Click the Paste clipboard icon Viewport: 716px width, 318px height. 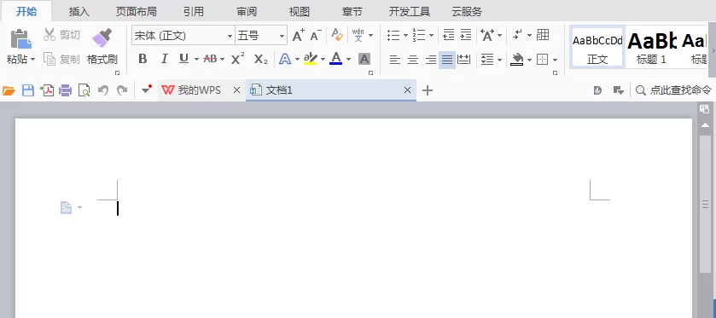[20, 39]
